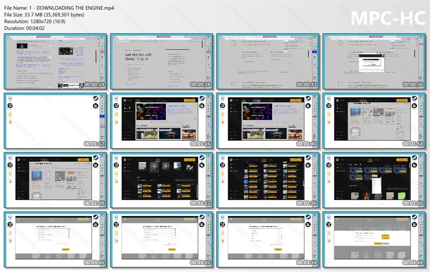Click the Steam icon in the 00:01:12 thumbnail
The width and height of the screenshot is (430, 272).
tap(95, 99)
